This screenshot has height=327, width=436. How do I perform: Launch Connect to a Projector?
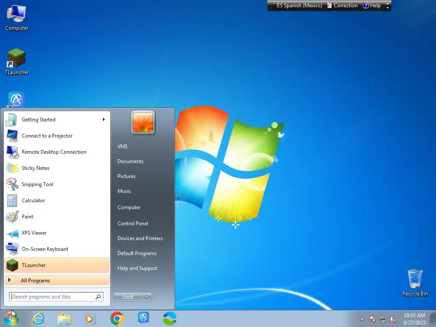tap(57, 136)
